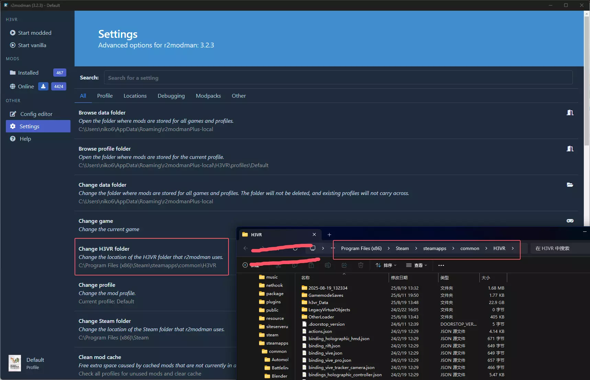This screenshot has height=380, width=590.
Task: Switch to the All settings tab
Action: point(83,96)
